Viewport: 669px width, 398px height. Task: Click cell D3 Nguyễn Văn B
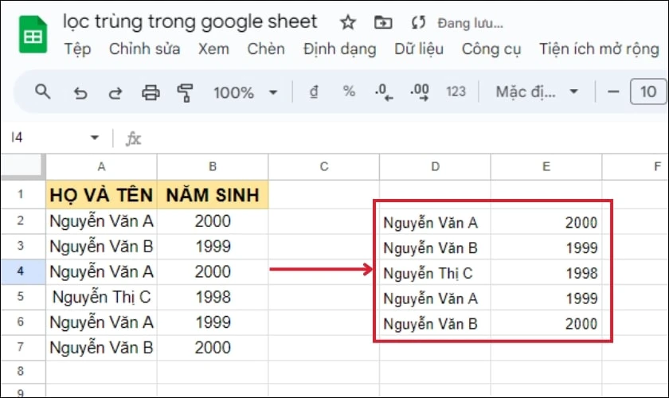pos(435,248)
